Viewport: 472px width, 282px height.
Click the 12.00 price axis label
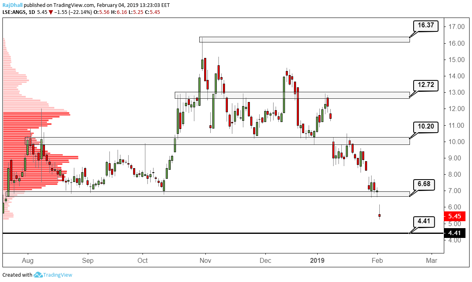(x=456, y=109)
